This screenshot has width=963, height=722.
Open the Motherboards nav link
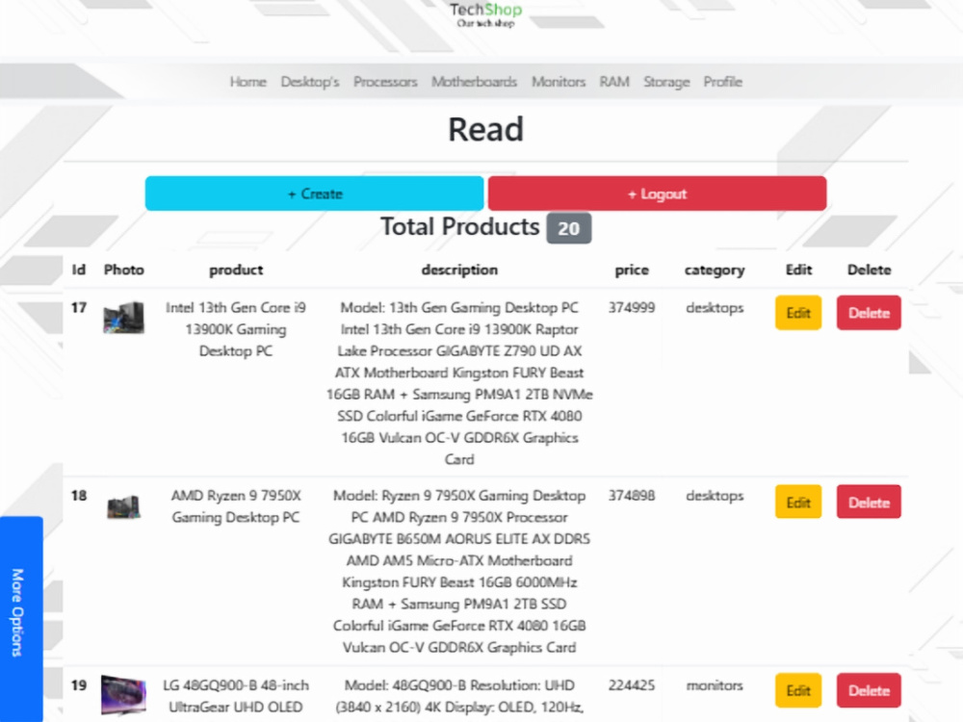(x=474, y=82)
